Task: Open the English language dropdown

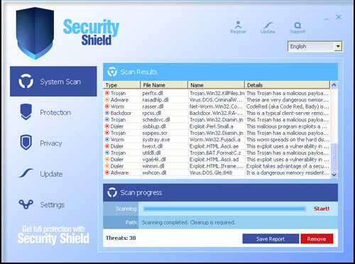Action: click(x=315, y=46)
